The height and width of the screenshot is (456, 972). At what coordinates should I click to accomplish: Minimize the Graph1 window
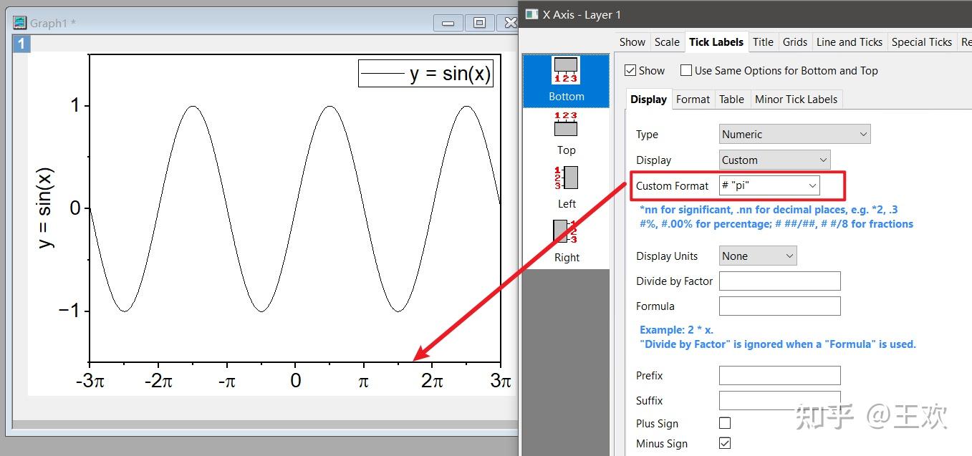448,23
